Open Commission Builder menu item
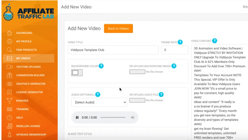Viewport: 248px width, 140px height. (30, 75)
